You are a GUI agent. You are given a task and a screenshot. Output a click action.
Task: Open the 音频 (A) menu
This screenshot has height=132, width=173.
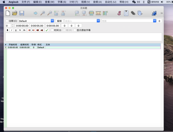point(97,2)
